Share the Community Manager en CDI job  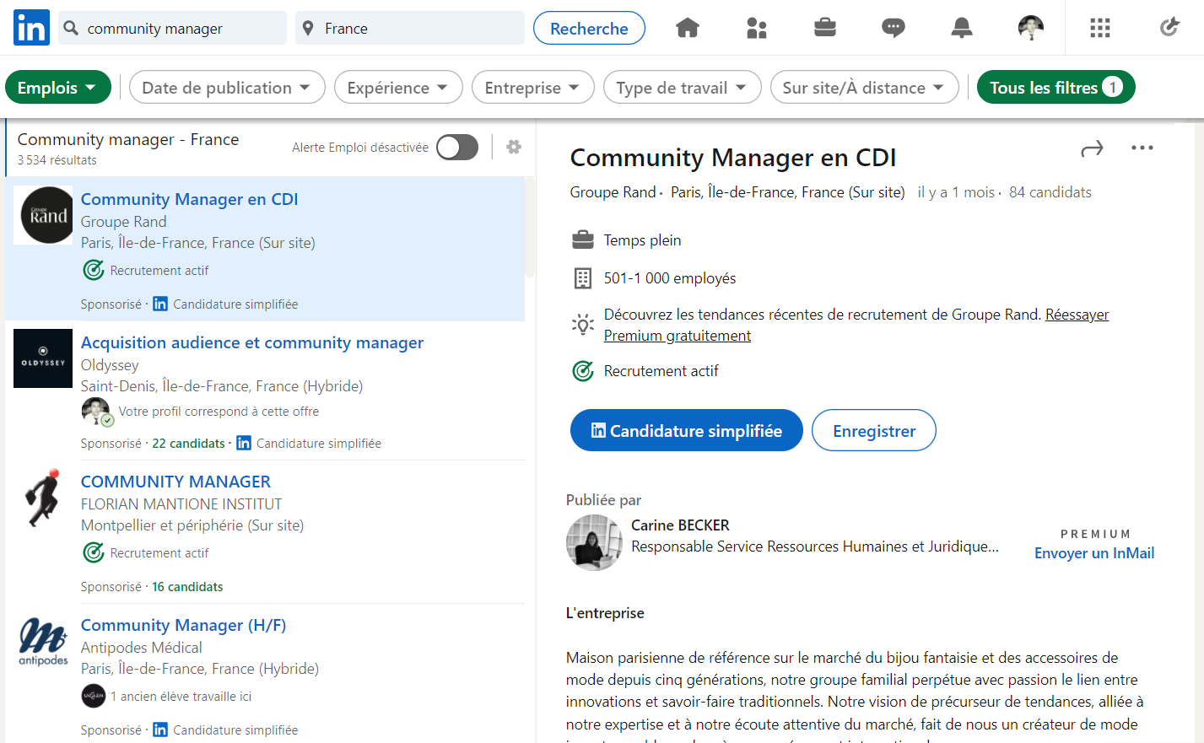pos(1092,148)
